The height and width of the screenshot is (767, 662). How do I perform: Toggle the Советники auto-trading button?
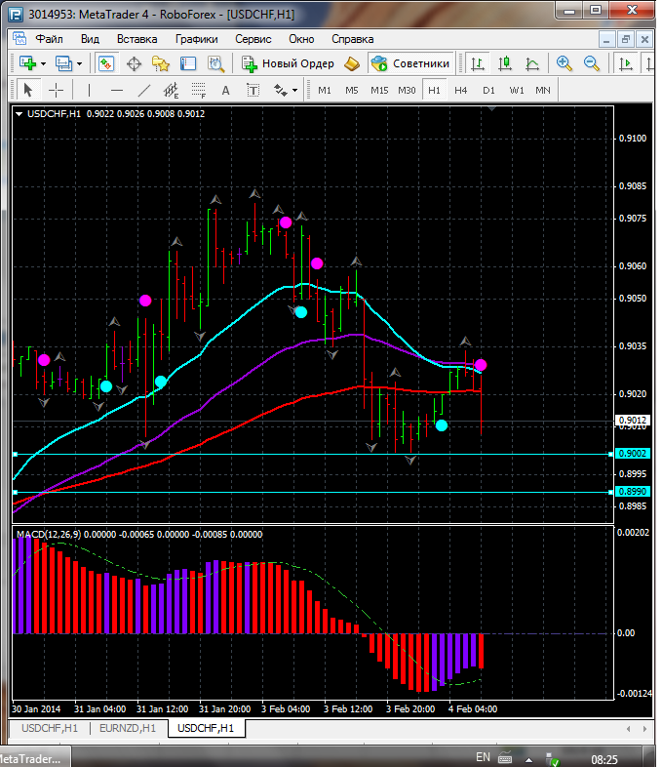pos(410,63)
